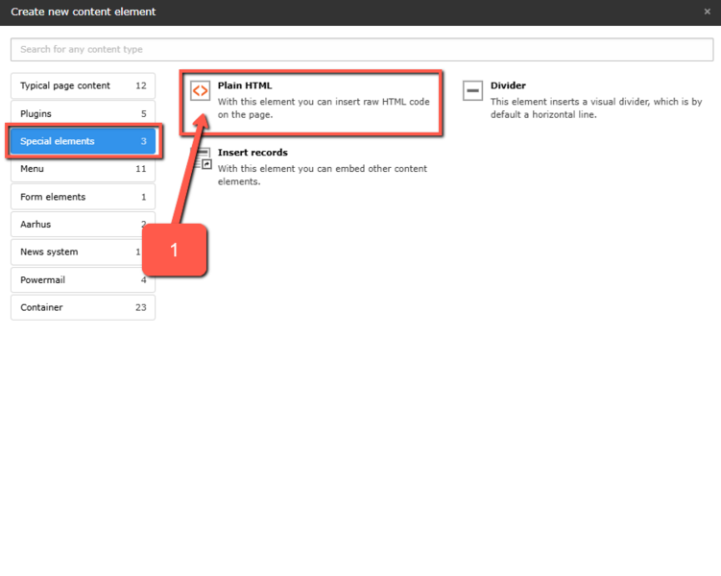This screenshot has height=576, width=721.
Task: Click the Divider description text
Action: [x=595, y=108]
